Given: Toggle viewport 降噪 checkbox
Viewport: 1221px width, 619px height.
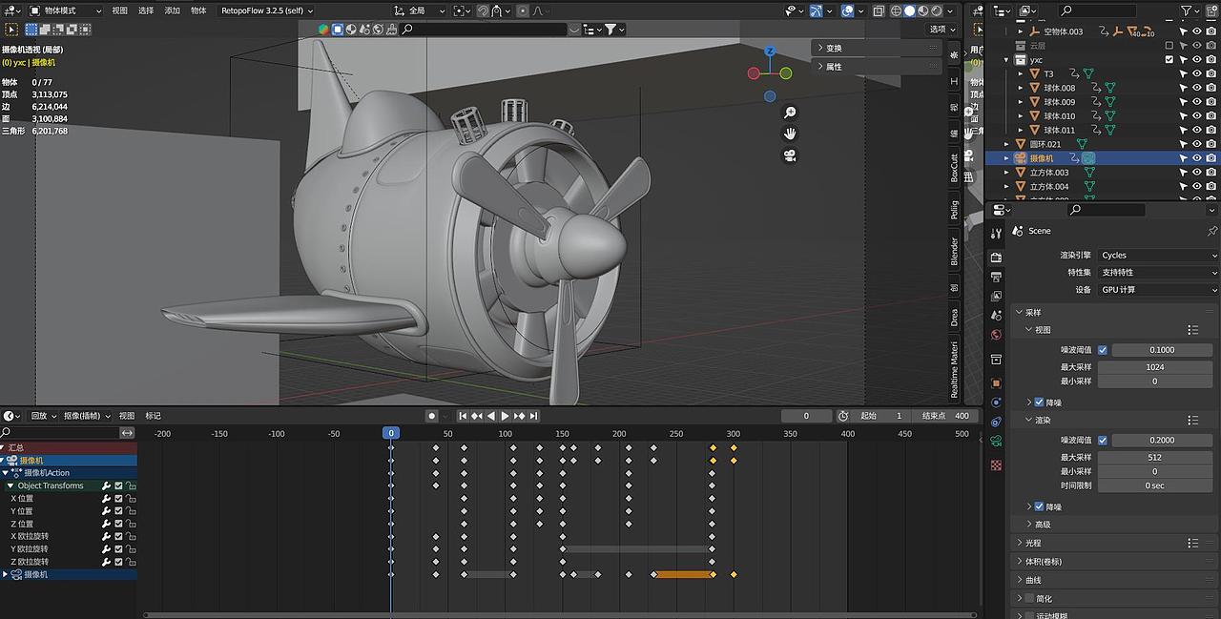Looking at the screenshot, I should 1039,402.
